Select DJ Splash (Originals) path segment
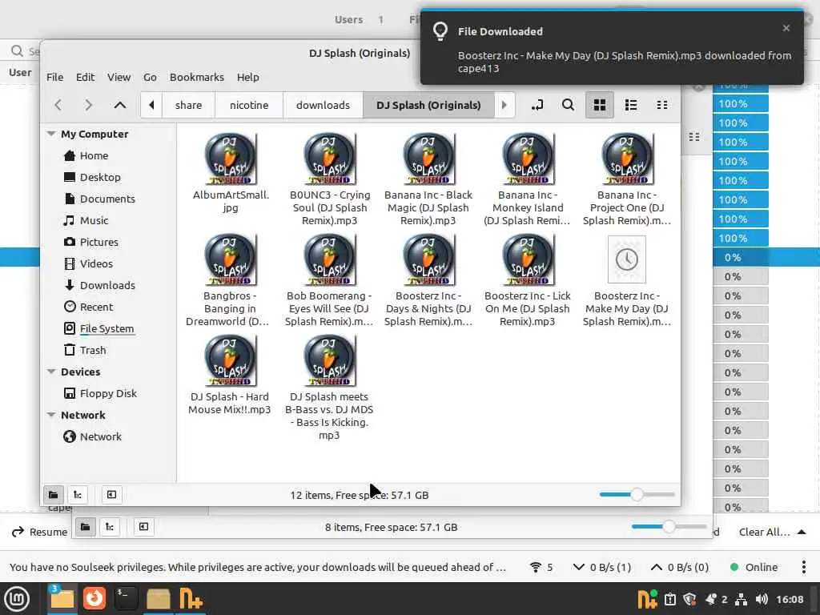This screenshot has width=820, height=615. (428, 105)
